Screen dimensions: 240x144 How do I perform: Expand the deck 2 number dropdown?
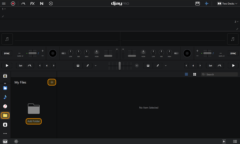[236, 22]
